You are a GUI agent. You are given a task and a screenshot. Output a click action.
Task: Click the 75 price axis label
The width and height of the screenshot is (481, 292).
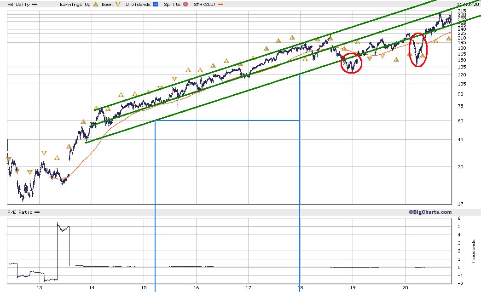coord(460,106)
